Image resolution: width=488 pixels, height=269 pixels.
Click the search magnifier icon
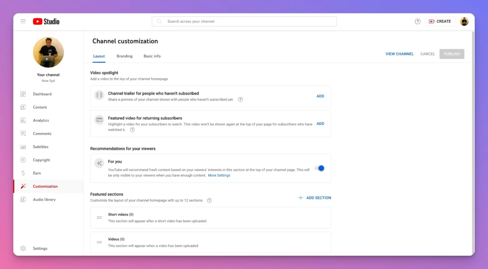(x=159, y=21)
